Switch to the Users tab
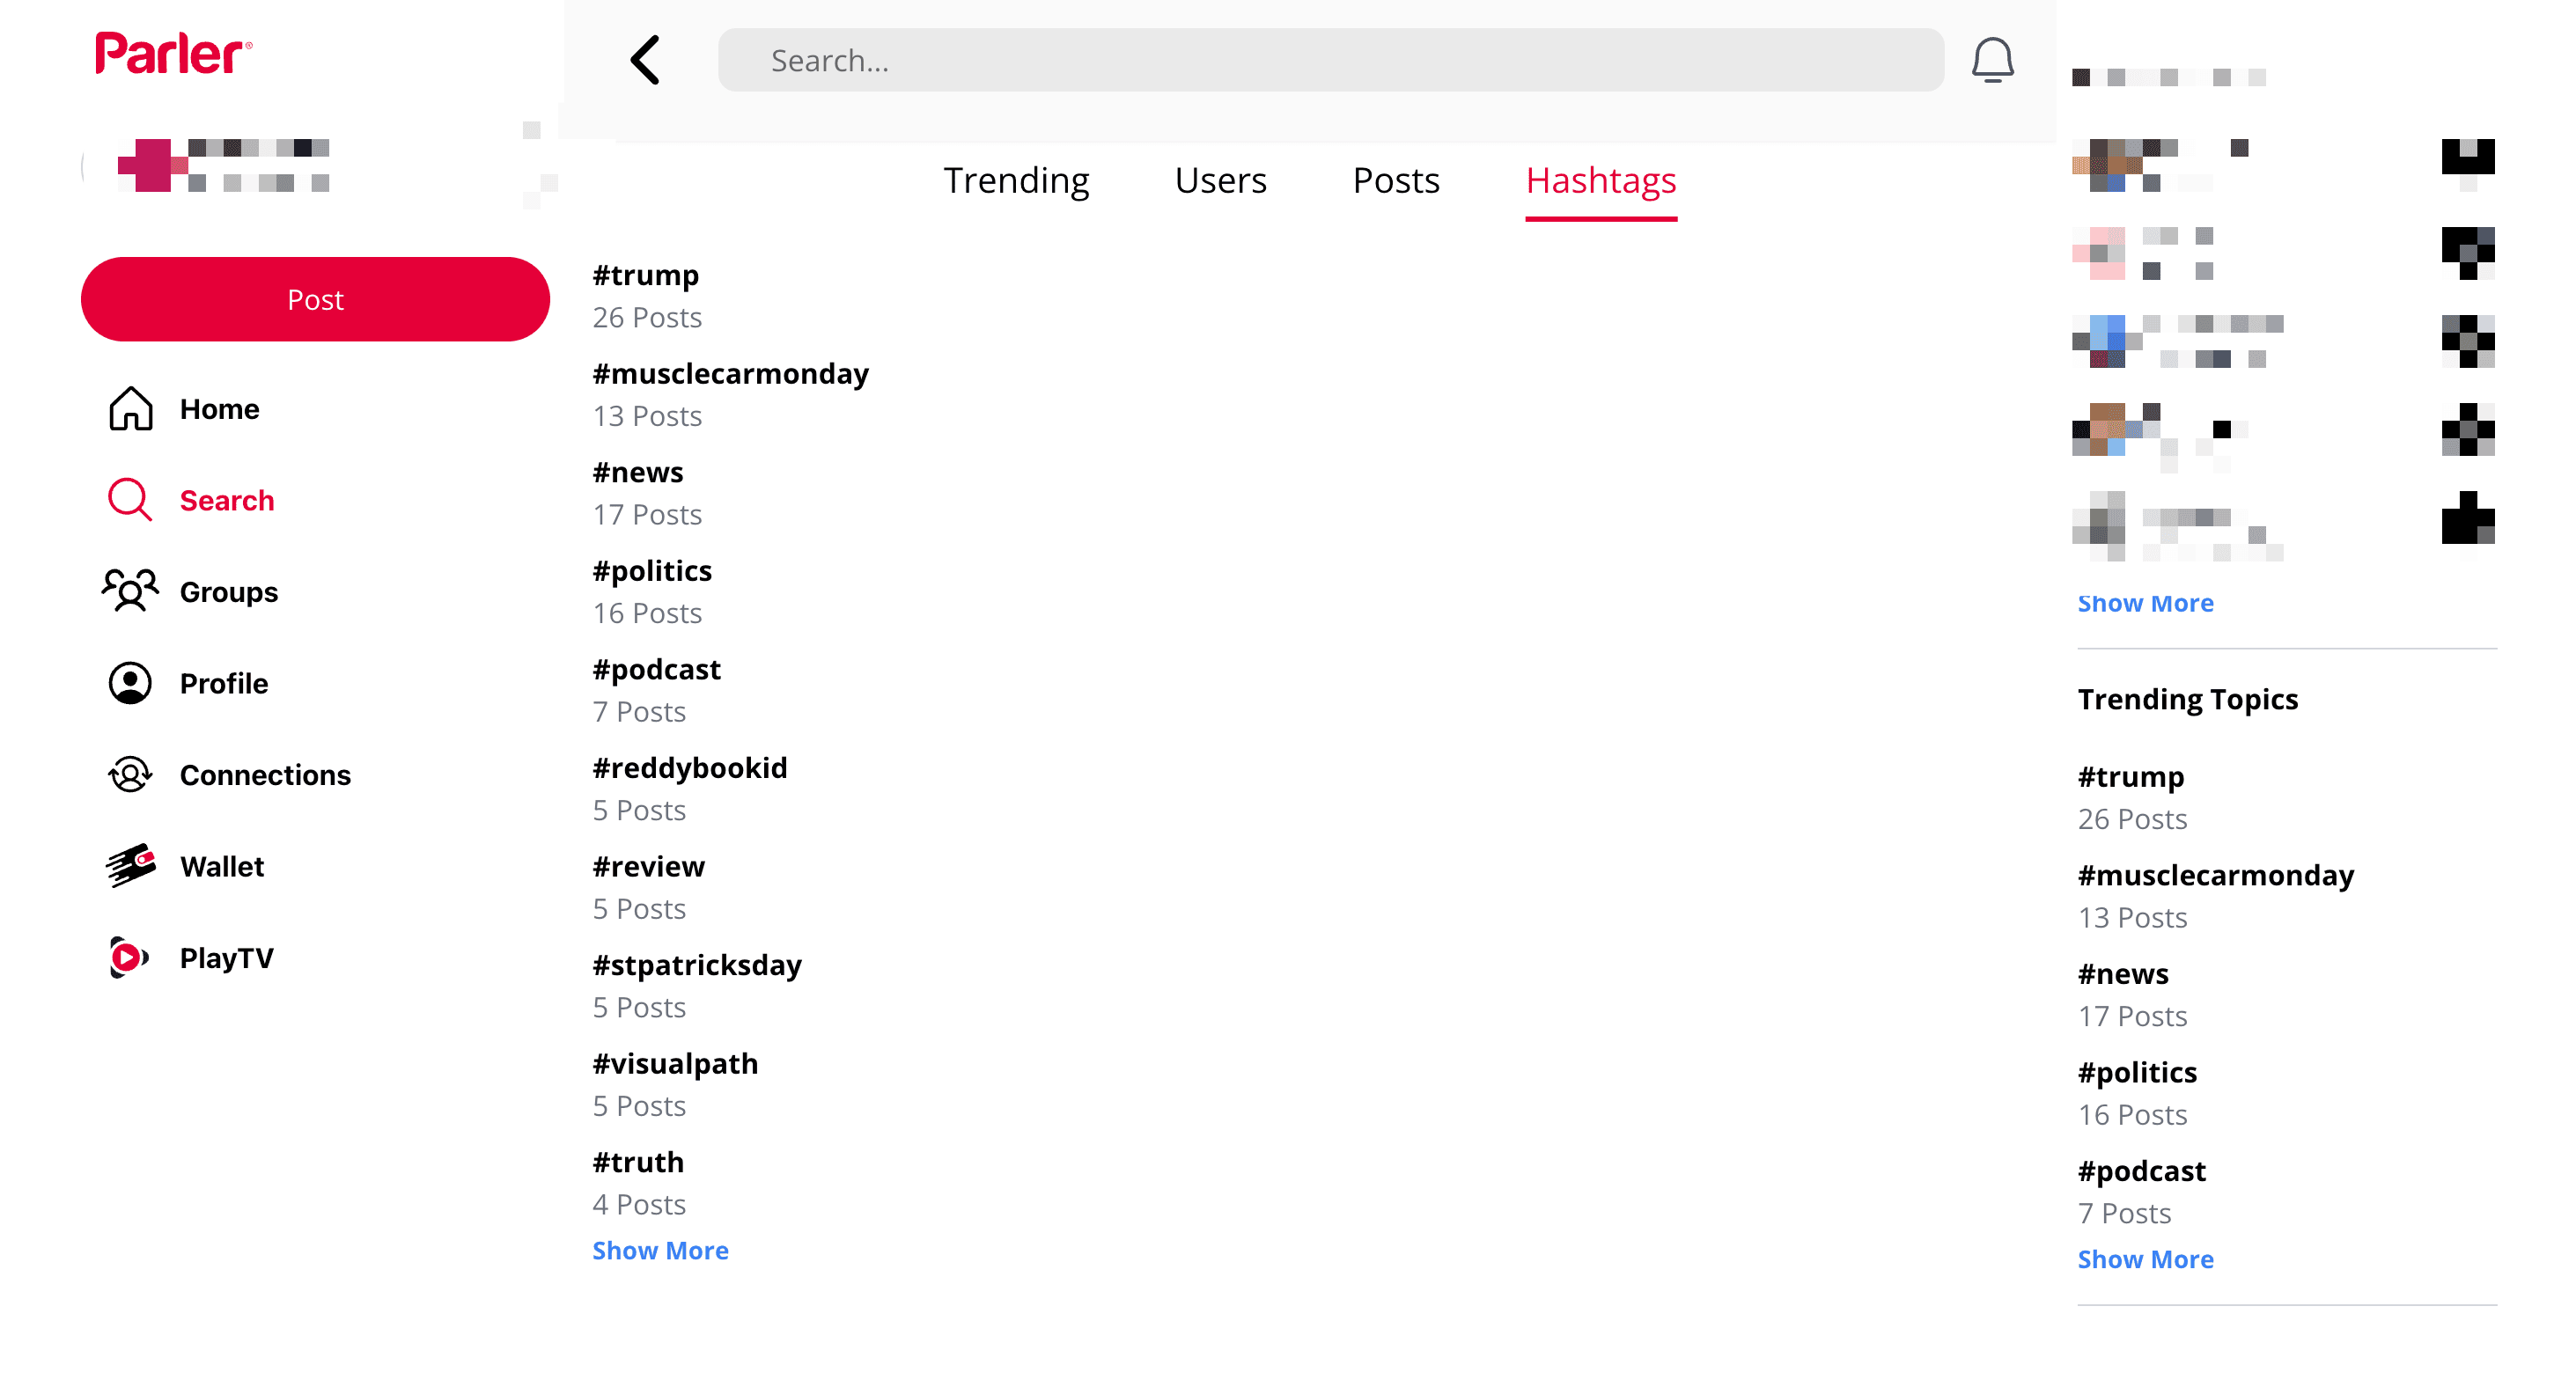Viewport: 2576px width, 1387px height. 1220,181
